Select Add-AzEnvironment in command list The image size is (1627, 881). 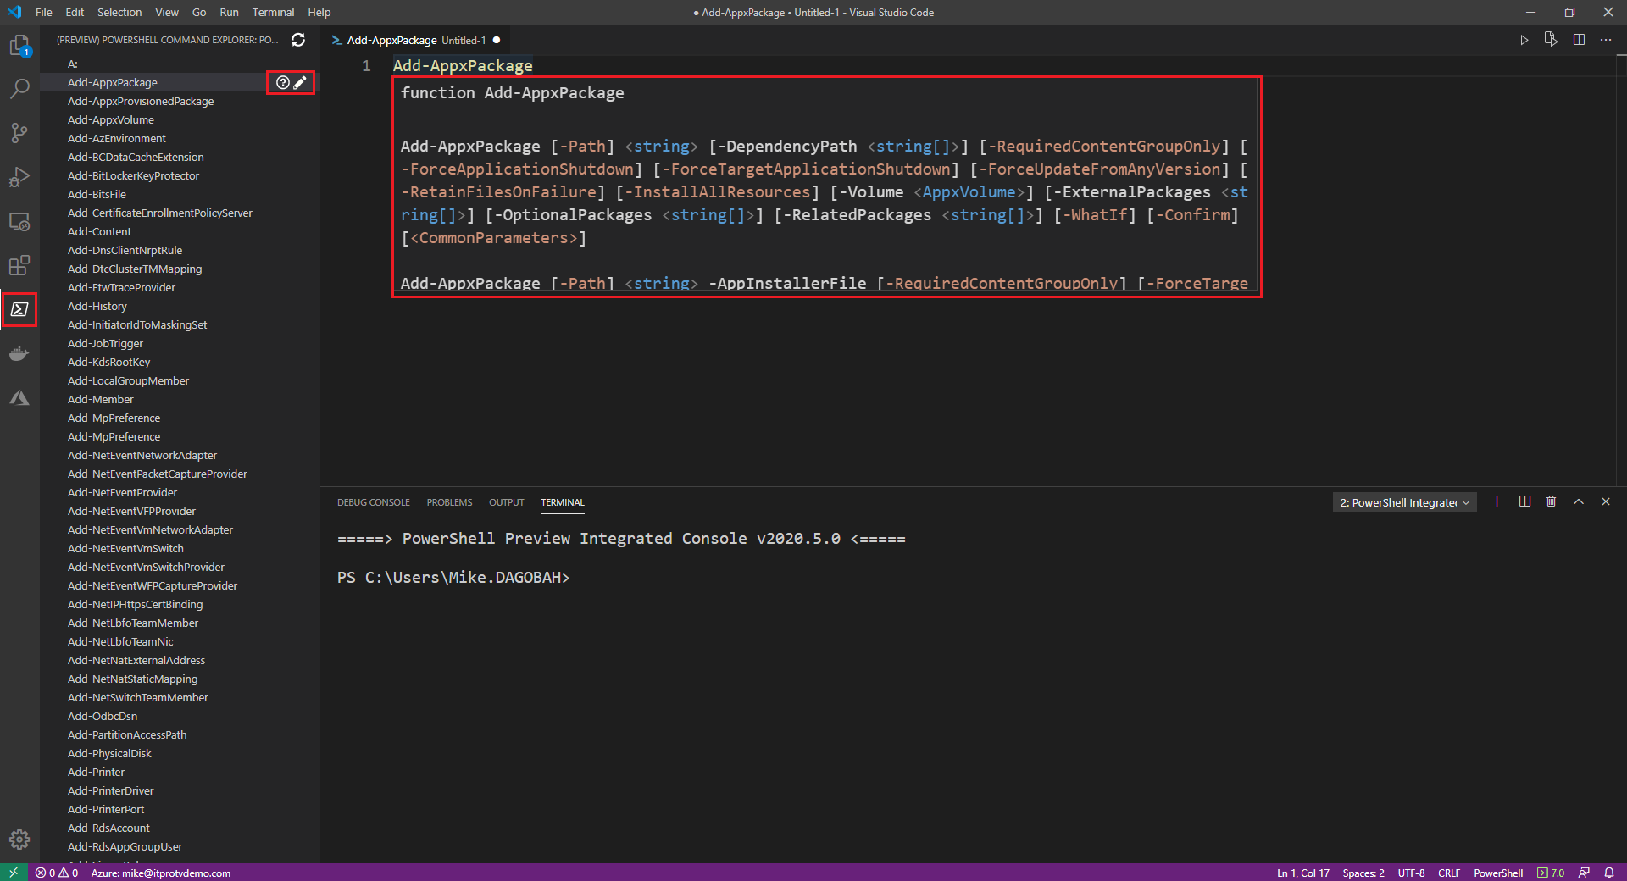click(117, 138)
